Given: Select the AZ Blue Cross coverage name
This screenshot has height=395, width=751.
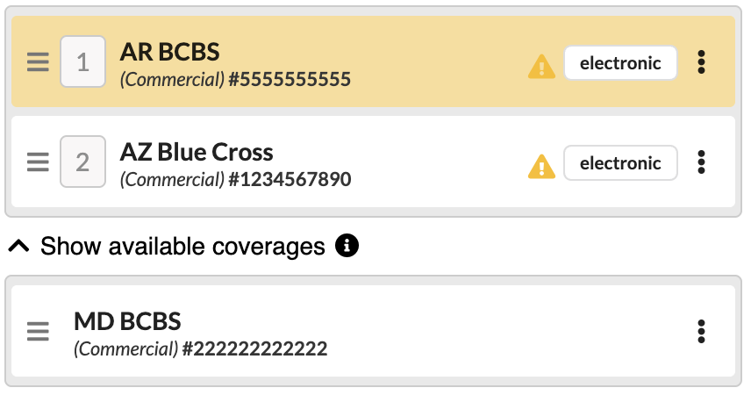Looking at the screenshot, I should click(x=197, y=152).
